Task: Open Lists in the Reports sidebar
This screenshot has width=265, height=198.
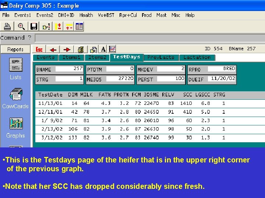Action: coord(15,69)
